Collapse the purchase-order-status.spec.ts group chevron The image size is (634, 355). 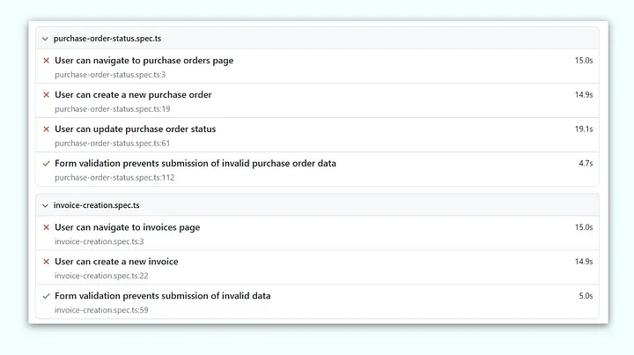click(x=45, y=39)
